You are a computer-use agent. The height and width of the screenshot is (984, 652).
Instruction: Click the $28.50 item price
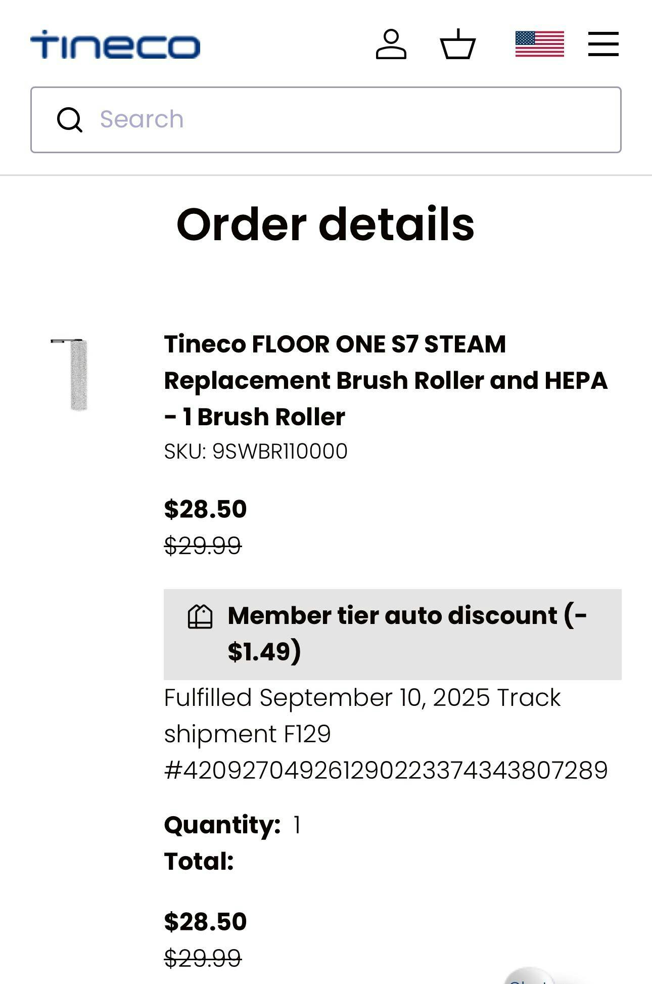pyautogui.click(x=205, y=509)
